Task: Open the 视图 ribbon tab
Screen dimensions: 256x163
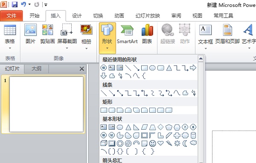Action: 197,16
